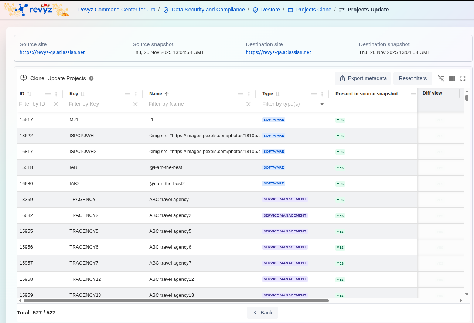The height and width of the screenshot is (323, 474).
Task: Open the Name column actions menu
Action: coord(249,94)
